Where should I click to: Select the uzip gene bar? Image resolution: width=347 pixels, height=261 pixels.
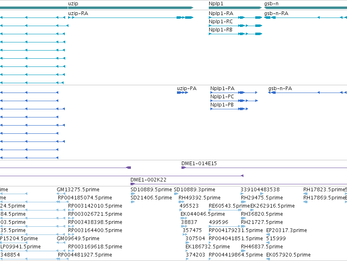click(130, 8)
